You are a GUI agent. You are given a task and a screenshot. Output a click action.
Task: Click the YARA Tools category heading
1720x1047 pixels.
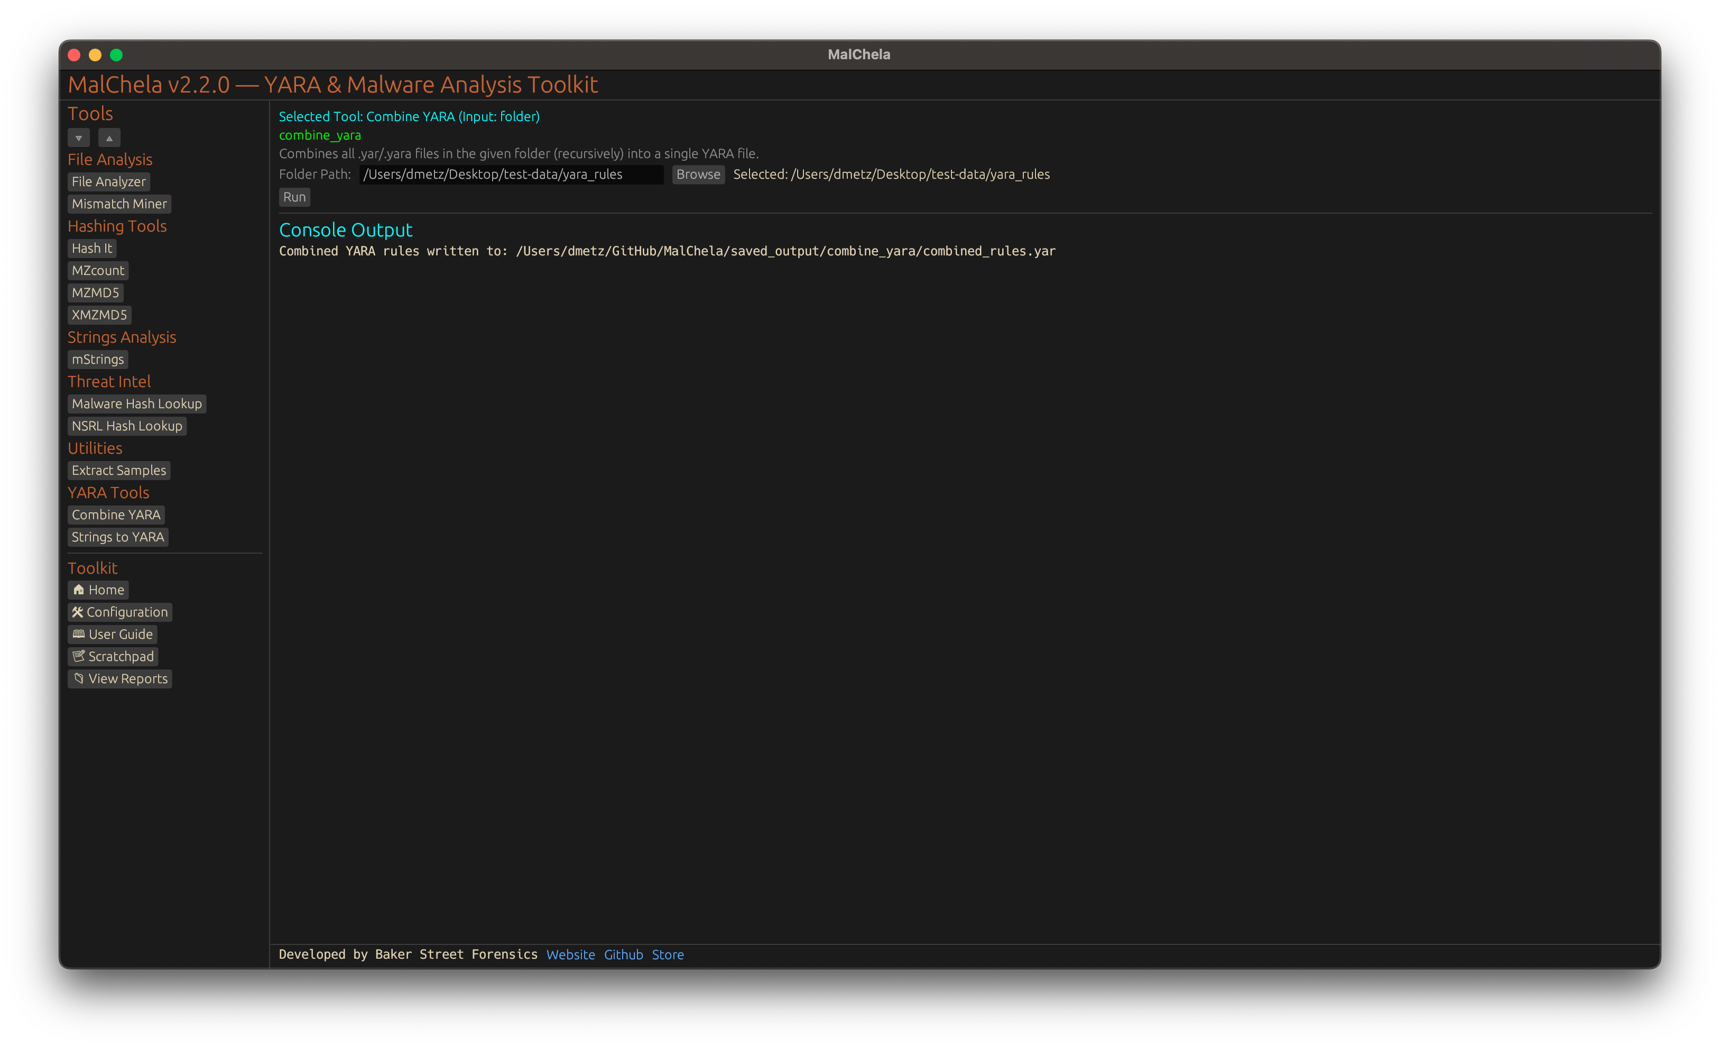108,492
